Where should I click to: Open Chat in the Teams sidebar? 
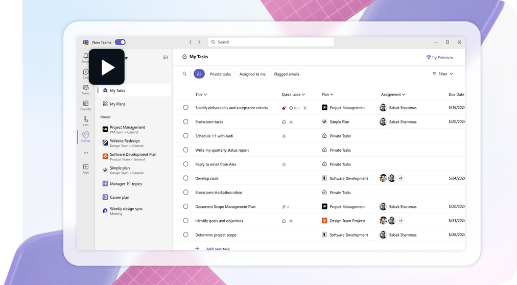click(x=86, y=74)
